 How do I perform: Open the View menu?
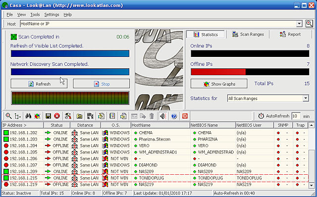(21, 14)
